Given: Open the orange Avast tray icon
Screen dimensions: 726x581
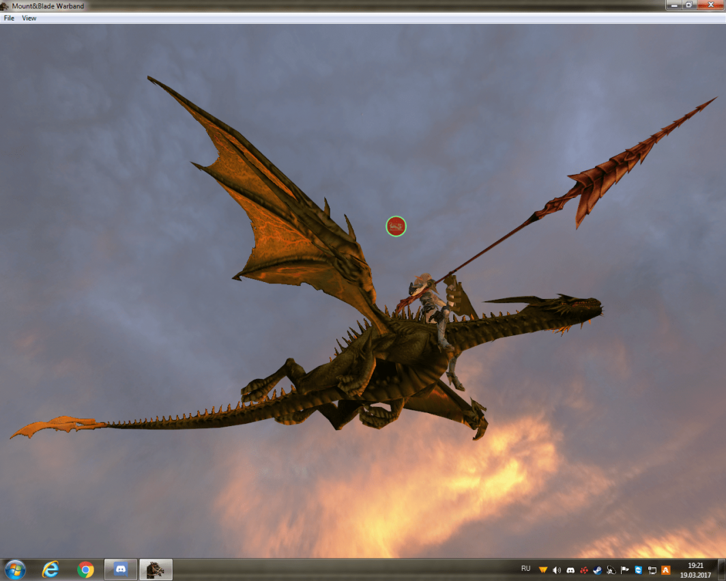Looking at the screenshot, I should [x=666, y=569].
